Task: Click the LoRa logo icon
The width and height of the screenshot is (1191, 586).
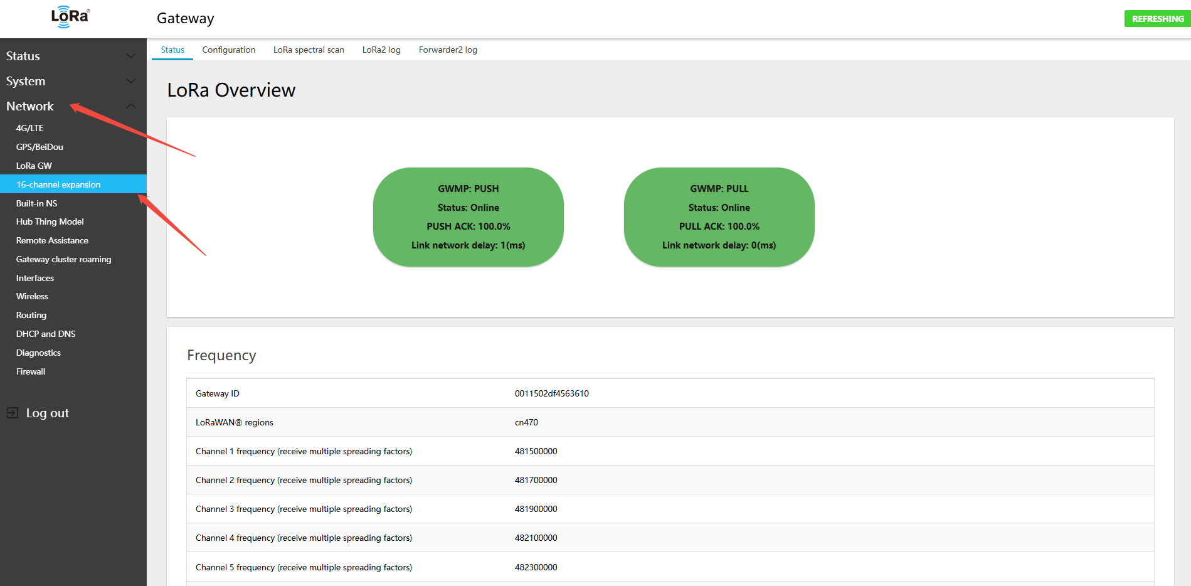Action: tap(70, 17)
